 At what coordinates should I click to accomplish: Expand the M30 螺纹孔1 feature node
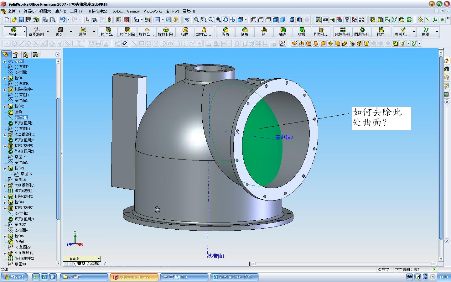[5, 185]
